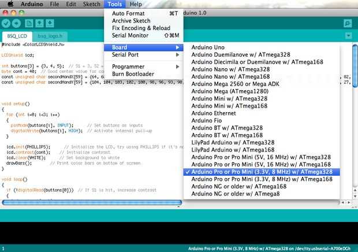Switch to the BSQ_LCD tab
This screenshot has width=358, height=252.
tap(17, 36)
